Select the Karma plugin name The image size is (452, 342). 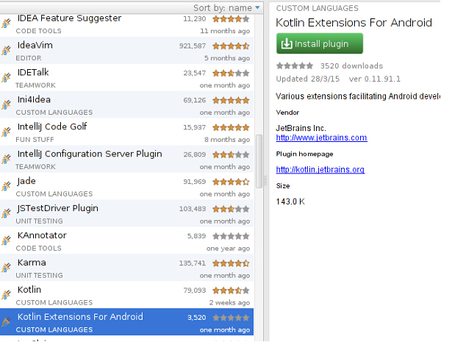(x=32, y=263)
